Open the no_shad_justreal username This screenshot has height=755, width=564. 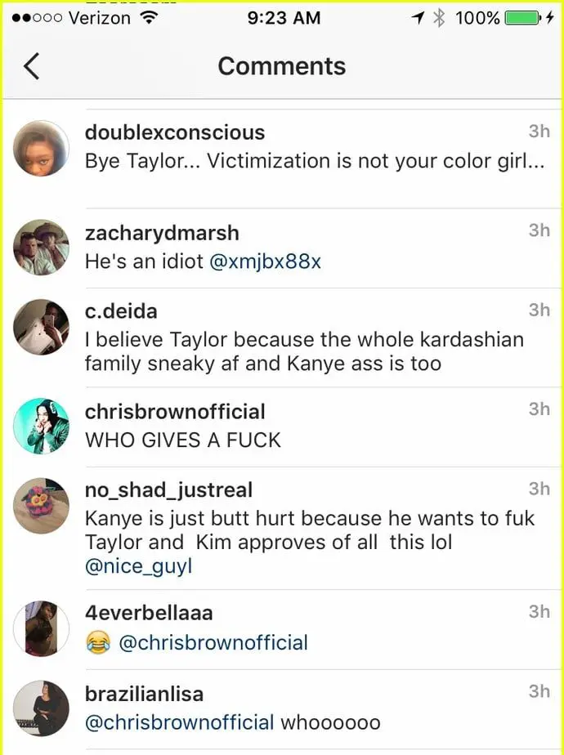pyautogui.click(x=168, y=490)
